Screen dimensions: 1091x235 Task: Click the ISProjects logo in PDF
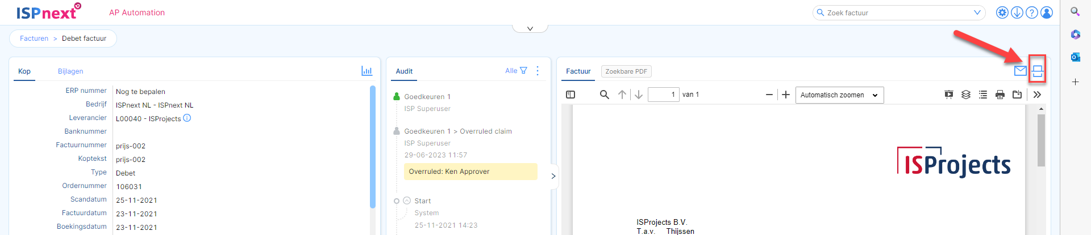954,162
